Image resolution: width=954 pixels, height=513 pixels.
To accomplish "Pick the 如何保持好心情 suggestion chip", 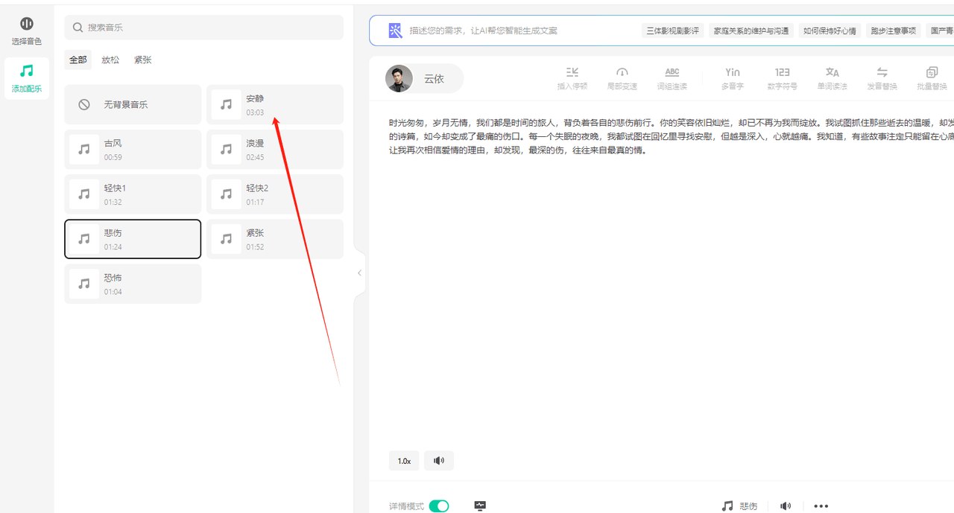I will coord(830,31).
